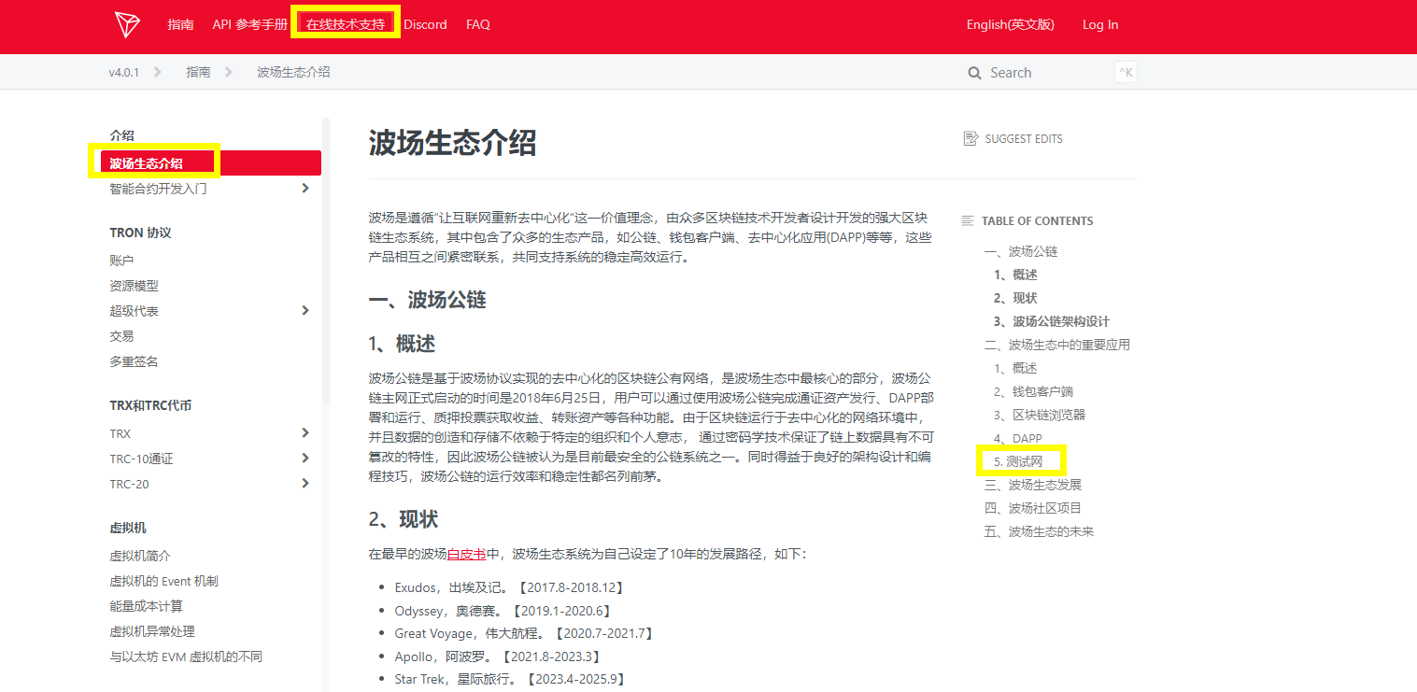Image resolution: width=1417 pixels, height=692 pixels.
Task: Click the Table of Contents list icon
Action: [x=968, y=221]
